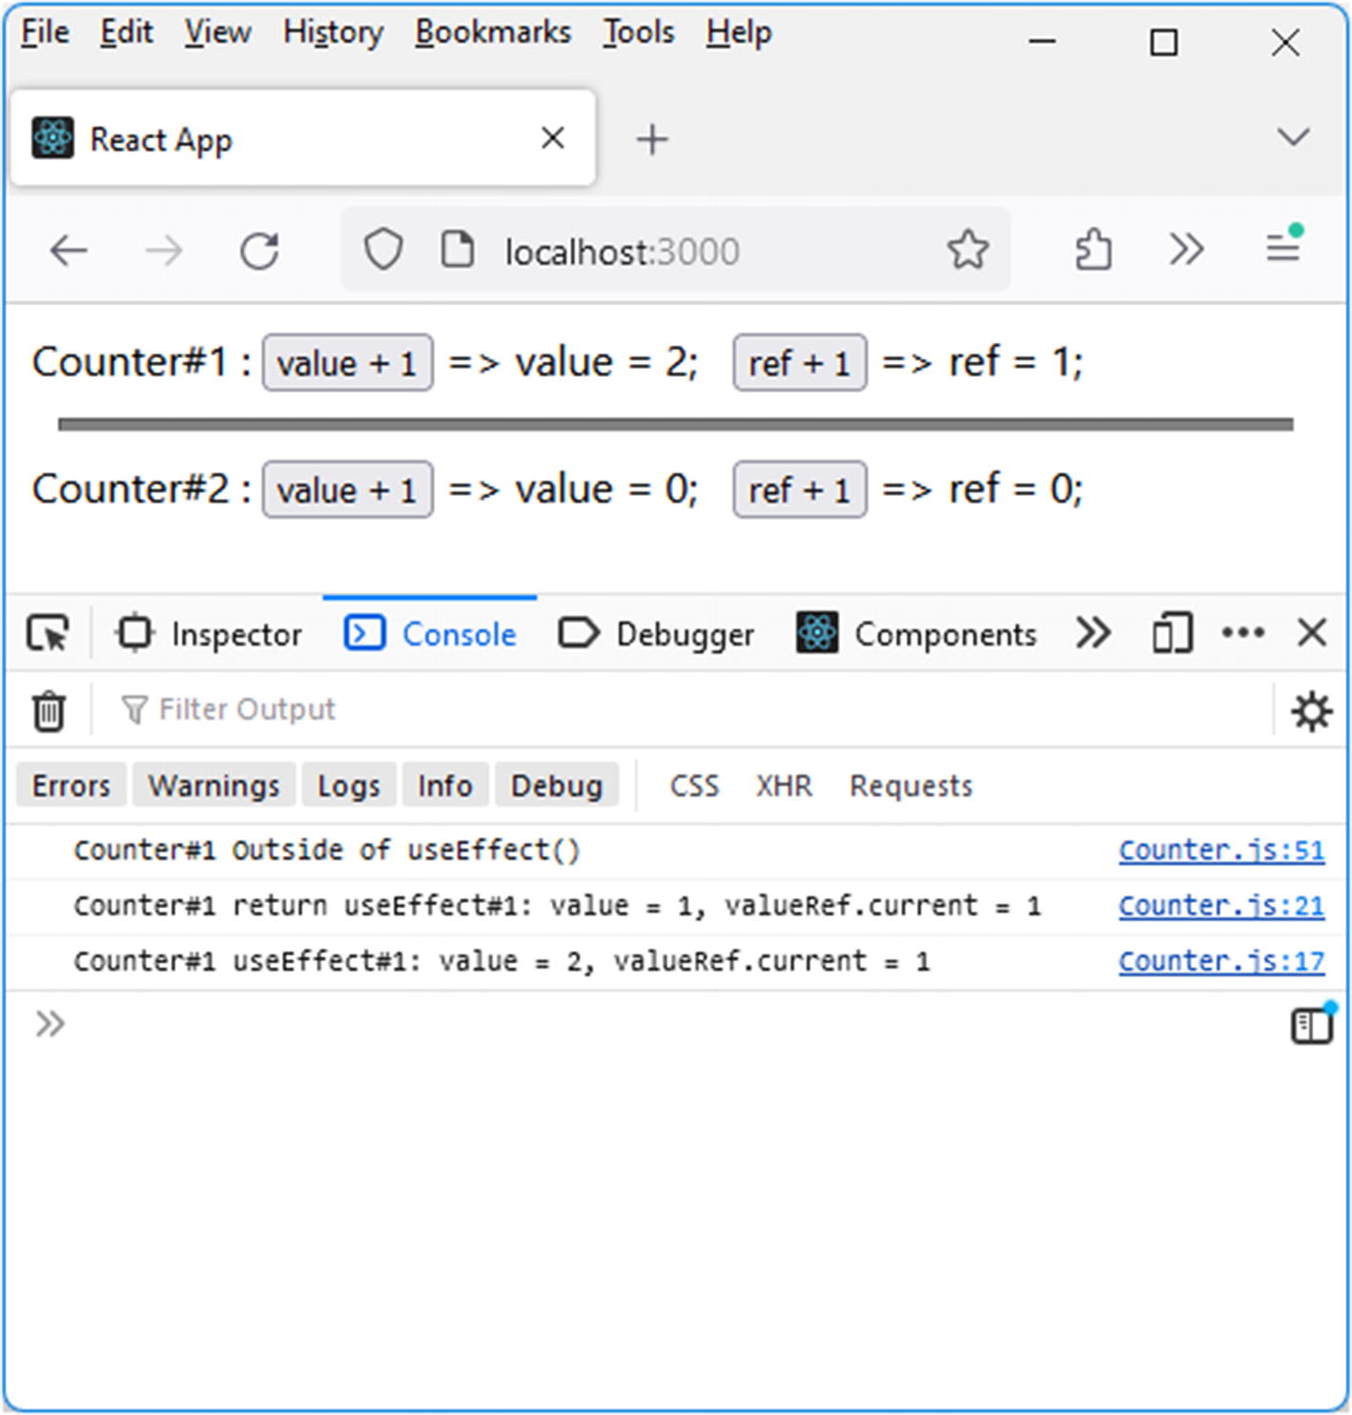Expand more DevTools tabs chevron
Screen dimensions: 1352x1415
(1093, 634)
